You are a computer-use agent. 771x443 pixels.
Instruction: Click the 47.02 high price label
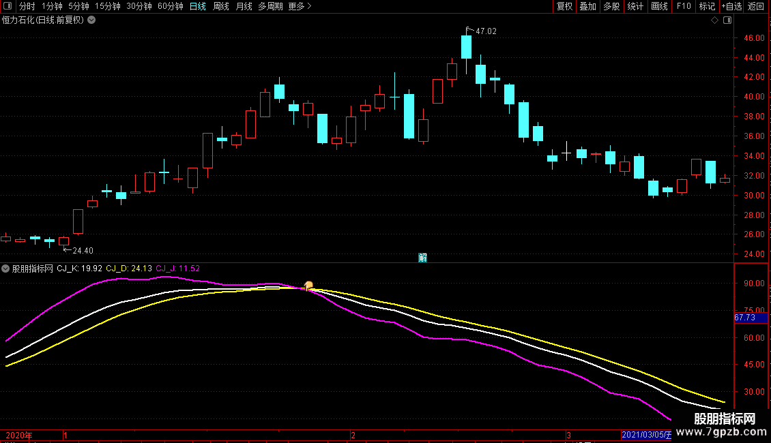tap(486, 31)
